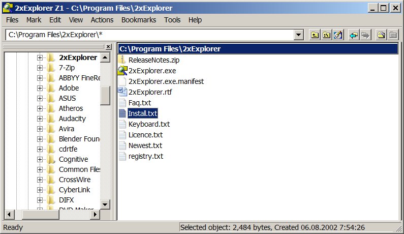Image resolution: width=404 pixels, height=234 pixels.
Task: Select the 2xExplorer.rtf file name
Action: pyautogui.click(x=150, y=92)
